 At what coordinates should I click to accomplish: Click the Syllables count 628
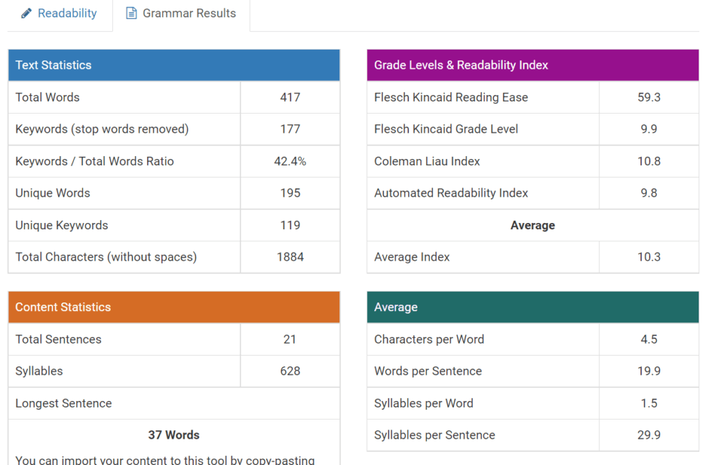point(290,371)
